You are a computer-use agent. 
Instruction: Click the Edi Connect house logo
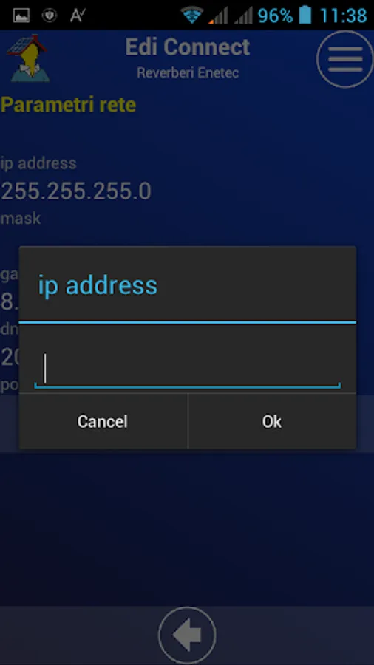pyautogui.click(x=28, y=58)
